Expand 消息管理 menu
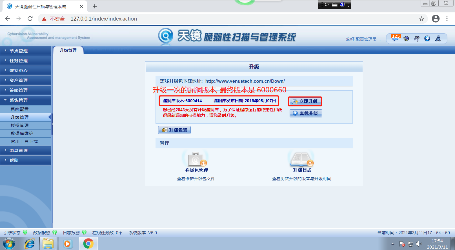The image size is (455, 250). coord(25,150)
